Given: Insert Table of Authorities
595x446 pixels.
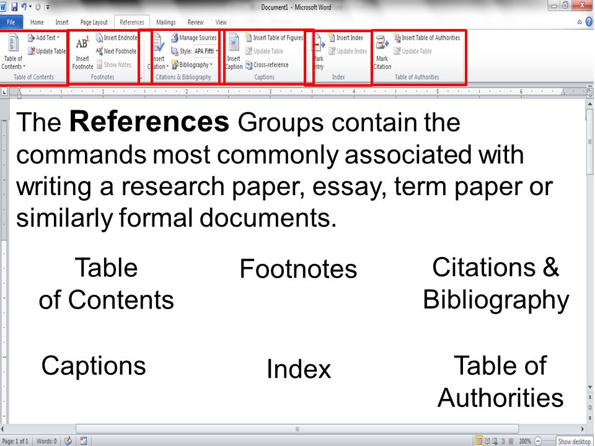Looking at the screenshot, I should click(427, 38).
